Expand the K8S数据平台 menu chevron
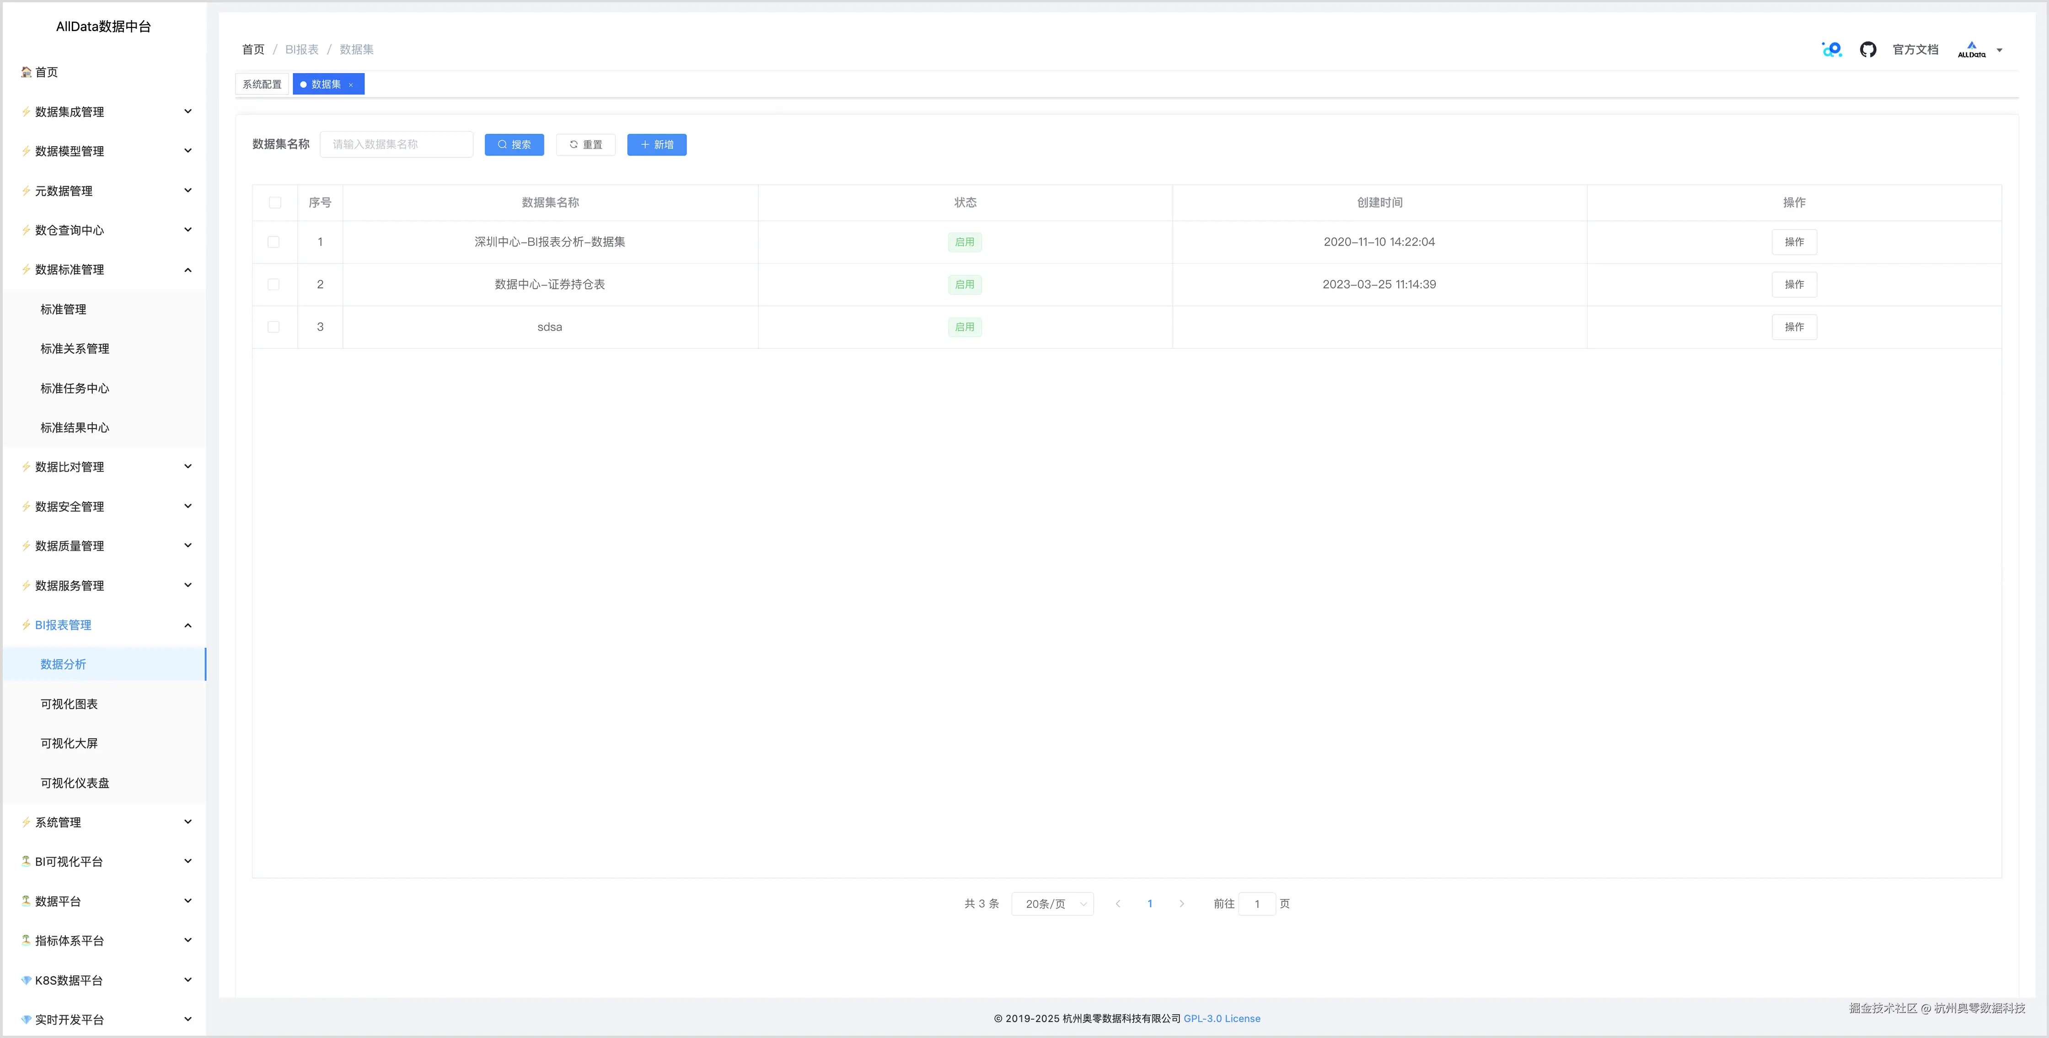The height and width of the screenshot is (1038, 2049). (x=188, y=980)
